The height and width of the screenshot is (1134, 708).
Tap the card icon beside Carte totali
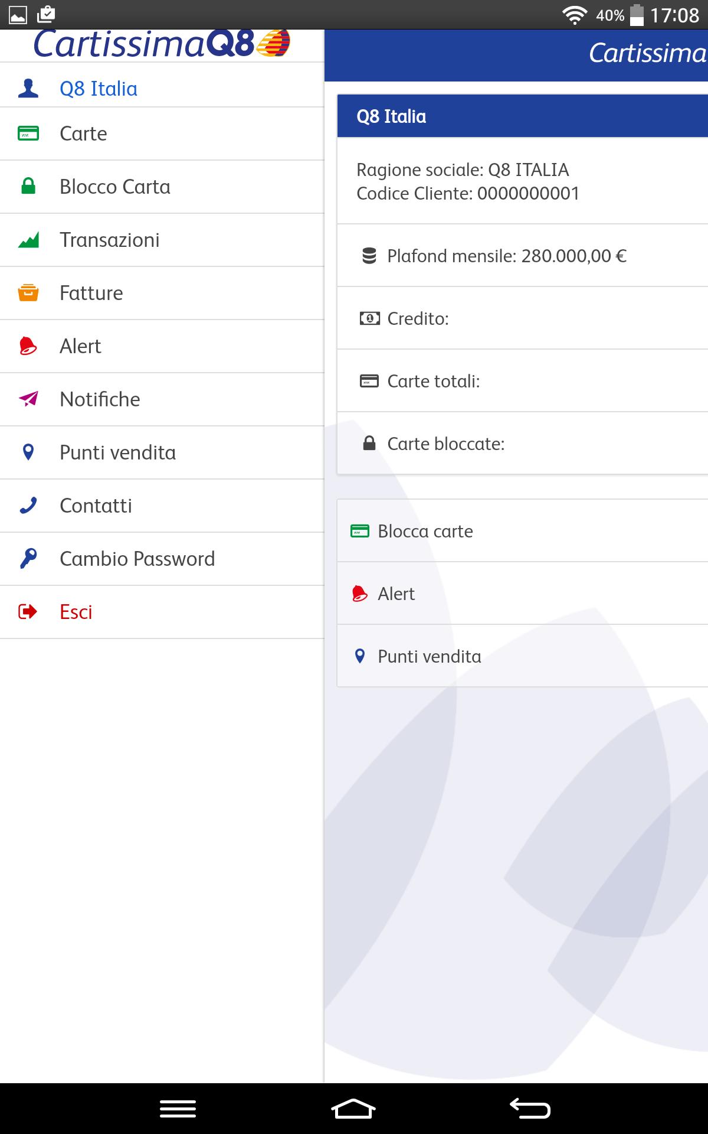pos(369,382)
